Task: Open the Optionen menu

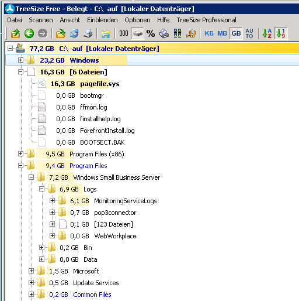Action: pyautogui.click(x=137, y=20)
